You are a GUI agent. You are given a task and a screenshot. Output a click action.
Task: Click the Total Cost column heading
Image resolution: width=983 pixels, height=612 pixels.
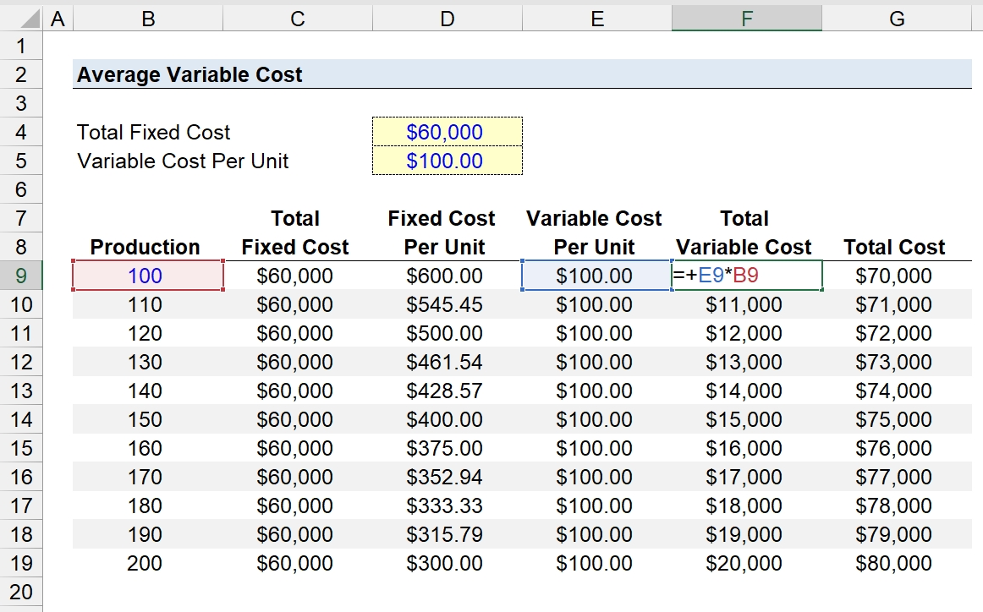(x=894, y=247)
